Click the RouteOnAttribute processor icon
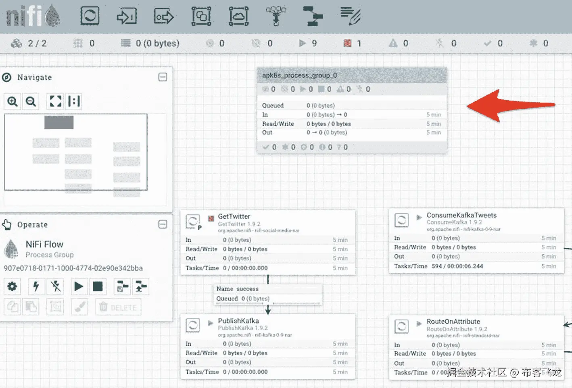Screen dimensions: 572x388 pos(401,326)
